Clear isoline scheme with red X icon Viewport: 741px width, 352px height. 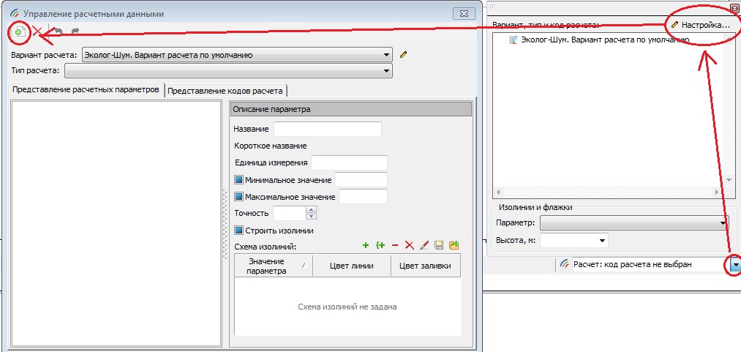click(x=410, y=246)
